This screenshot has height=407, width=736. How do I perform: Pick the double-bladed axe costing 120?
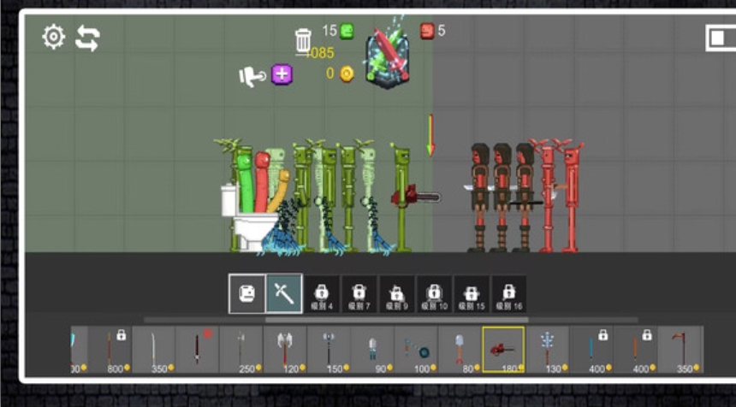pos(284,350)
